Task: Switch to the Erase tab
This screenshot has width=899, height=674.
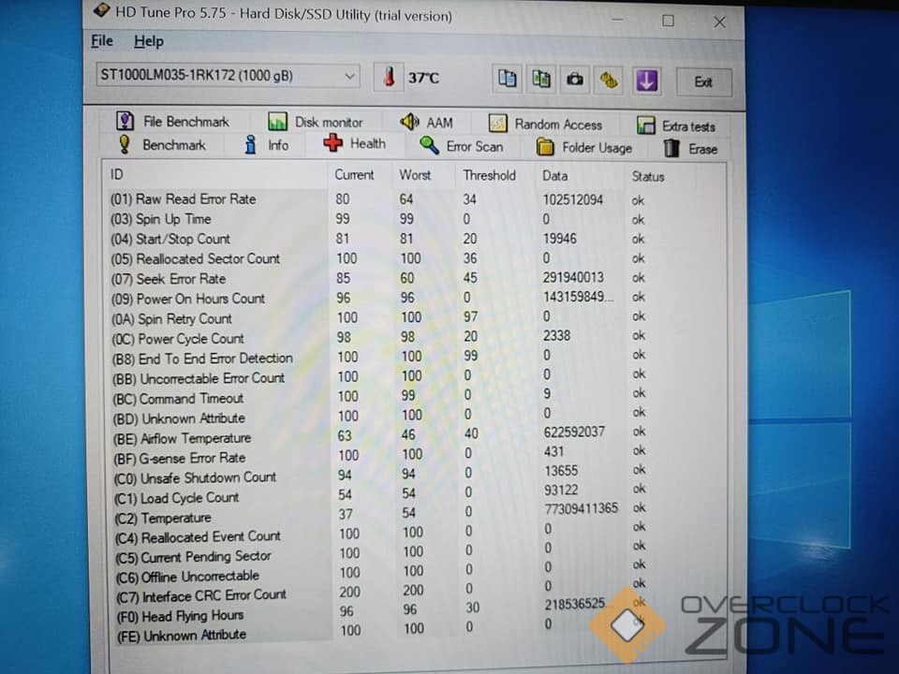Action: click(x=690, y=149)
